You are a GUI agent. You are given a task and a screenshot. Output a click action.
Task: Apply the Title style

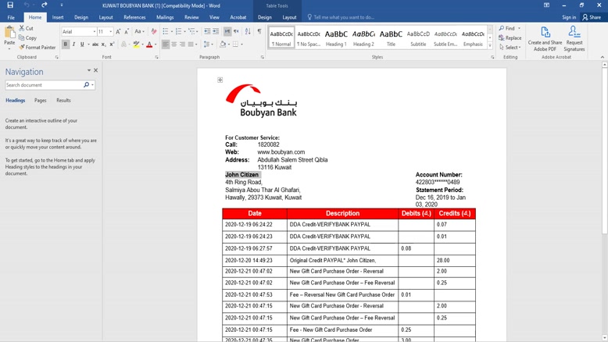(x=391, y=38)
